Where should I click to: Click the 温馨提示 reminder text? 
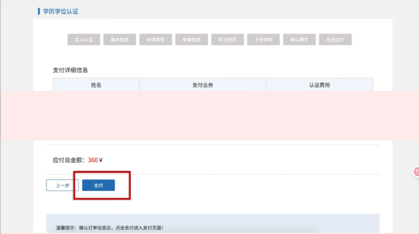110,228
